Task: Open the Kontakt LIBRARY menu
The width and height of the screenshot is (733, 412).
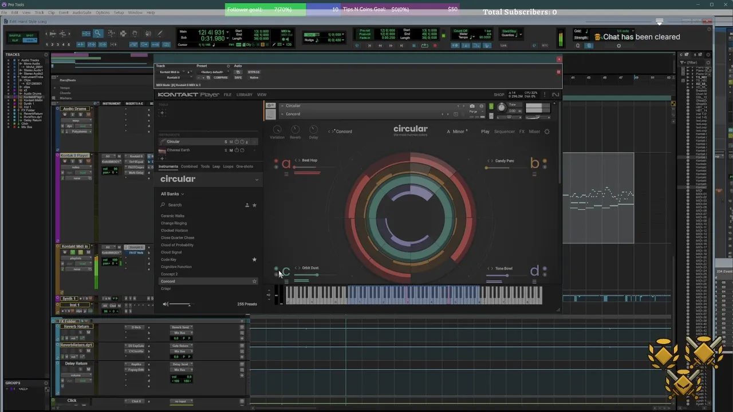Action: pos(244,94)
